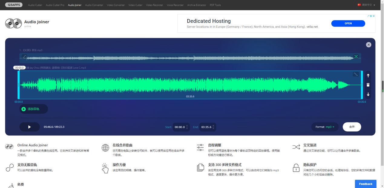Click the 隐私保护 heading
Viewport: 384px width, 188px height.
pyautogui.click(x=310, y=165)
